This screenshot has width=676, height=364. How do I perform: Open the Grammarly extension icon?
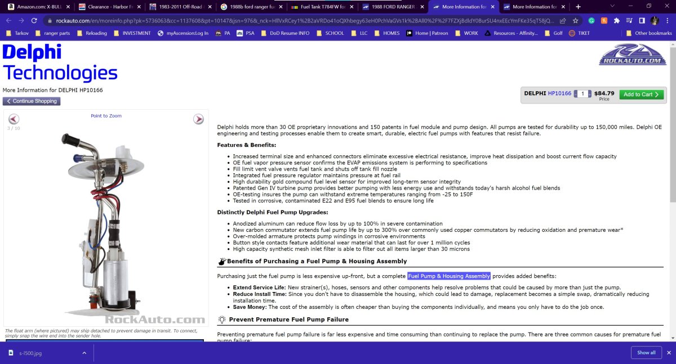point(591,20)
